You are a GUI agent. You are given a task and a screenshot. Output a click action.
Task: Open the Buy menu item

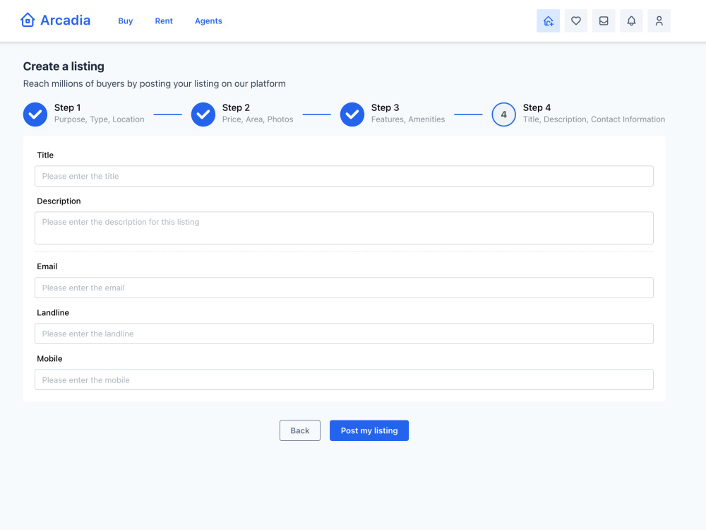pyautogui.click(x=125, y=20)
